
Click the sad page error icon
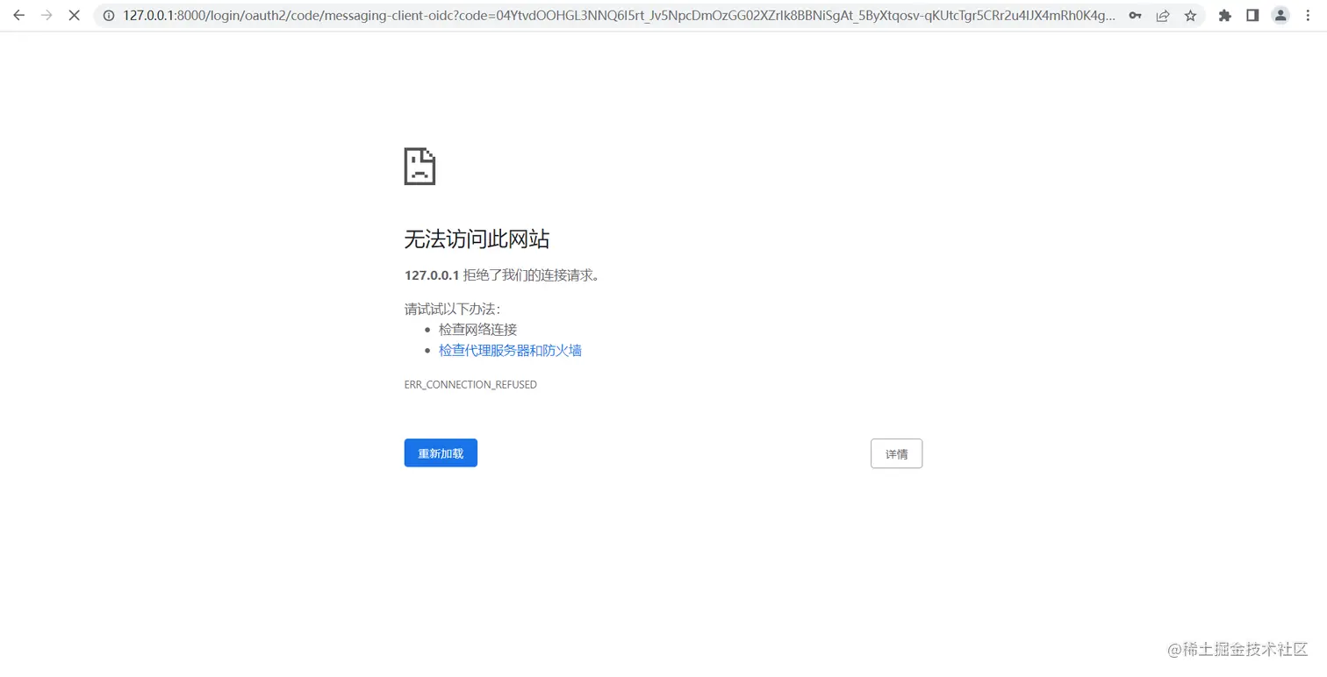click(x=419, y=166)
